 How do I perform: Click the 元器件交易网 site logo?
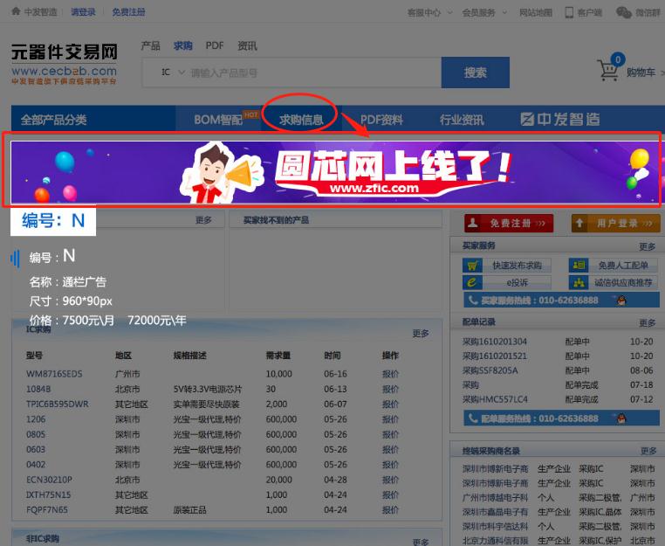click(64, 64)
